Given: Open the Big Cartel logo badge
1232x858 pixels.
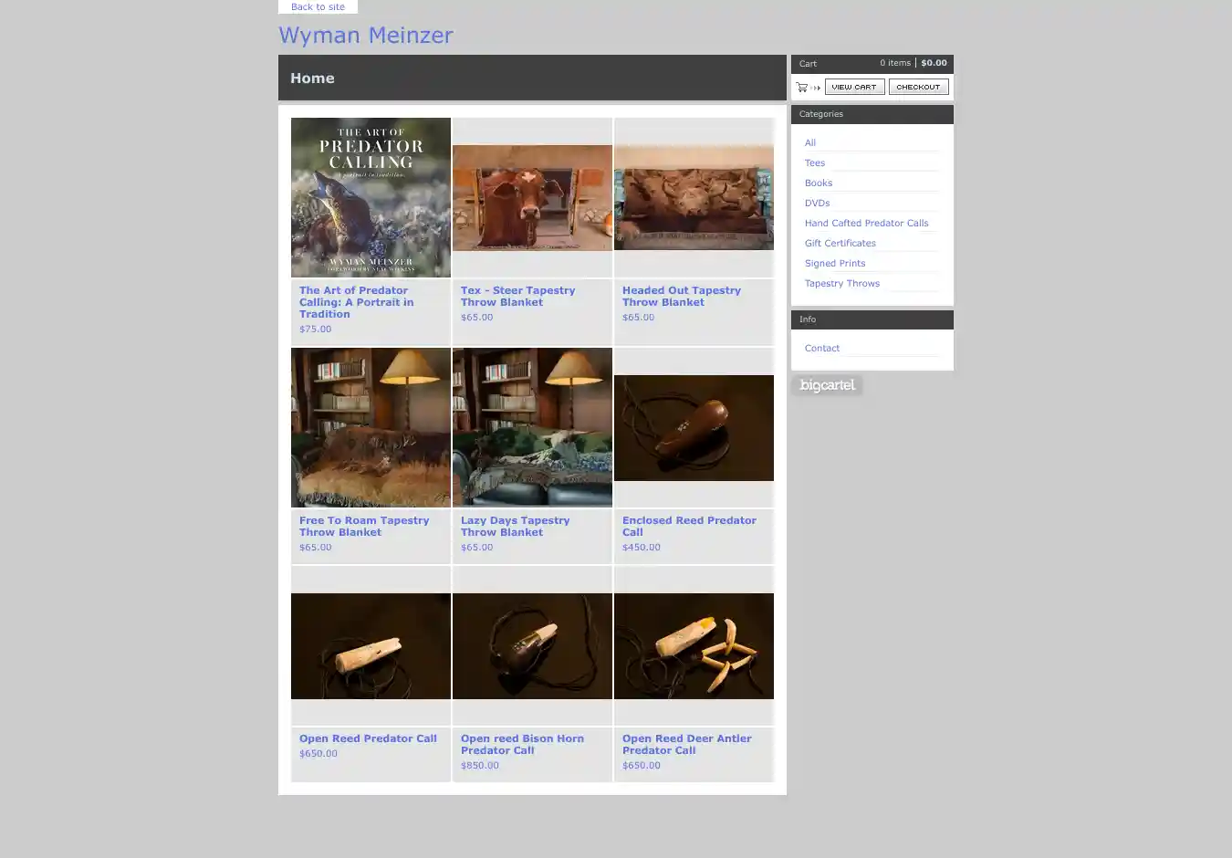Looking at the screenshot, I should 827,385.
